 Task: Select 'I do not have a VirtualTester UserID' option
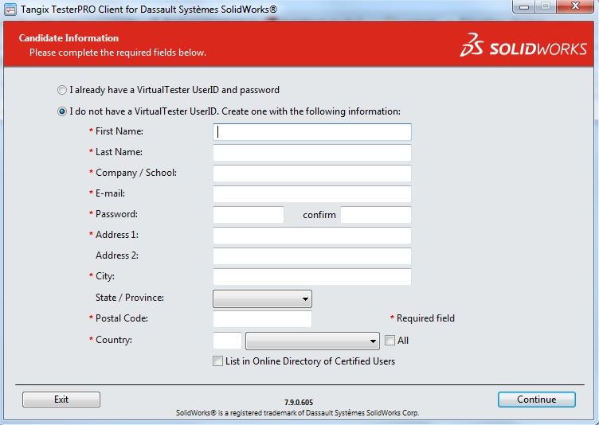[x=62, y=111]
